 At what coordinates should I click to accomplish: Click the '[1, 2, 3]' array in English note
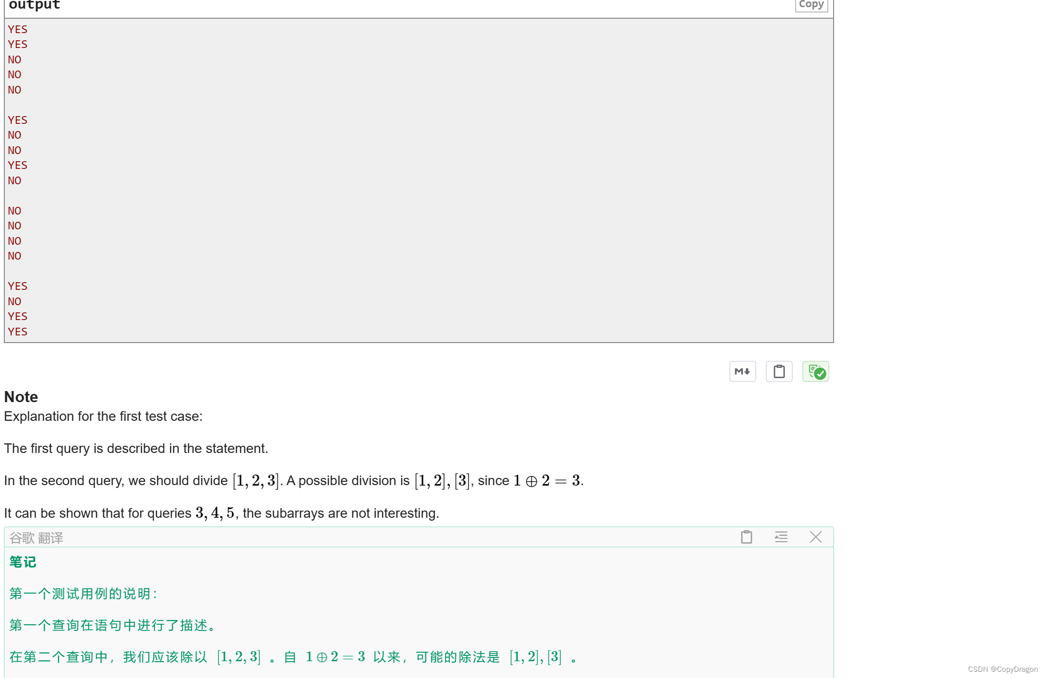click(x=255, y=480)
